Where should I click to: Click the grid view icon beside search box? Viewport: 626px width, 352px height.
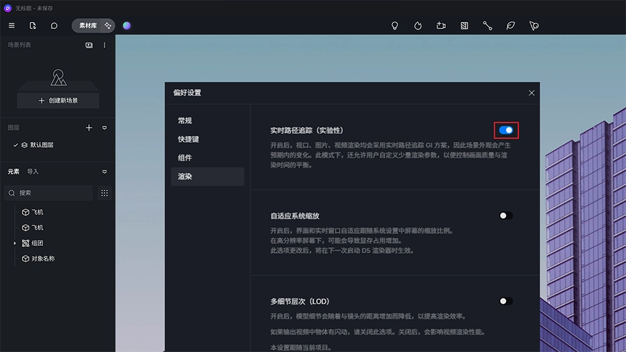point(104,193)
